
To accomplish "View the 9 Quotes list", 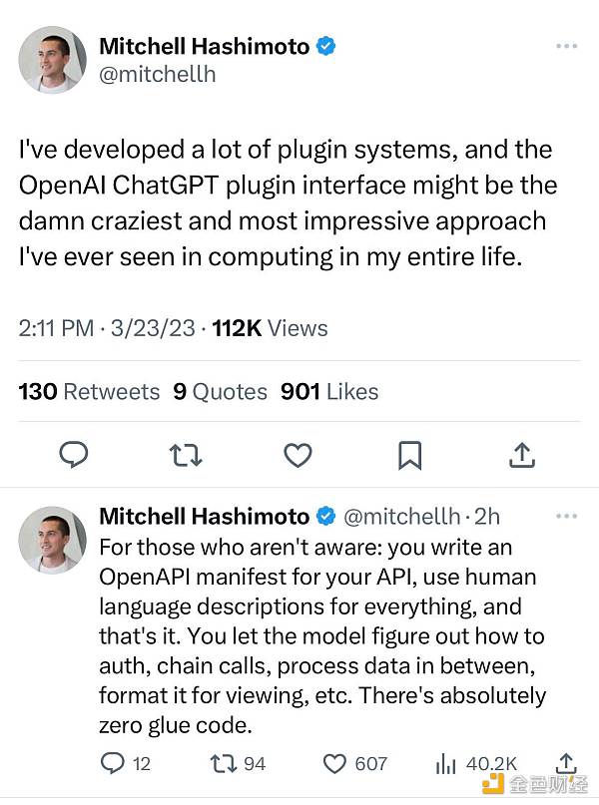I will (220, 392).
